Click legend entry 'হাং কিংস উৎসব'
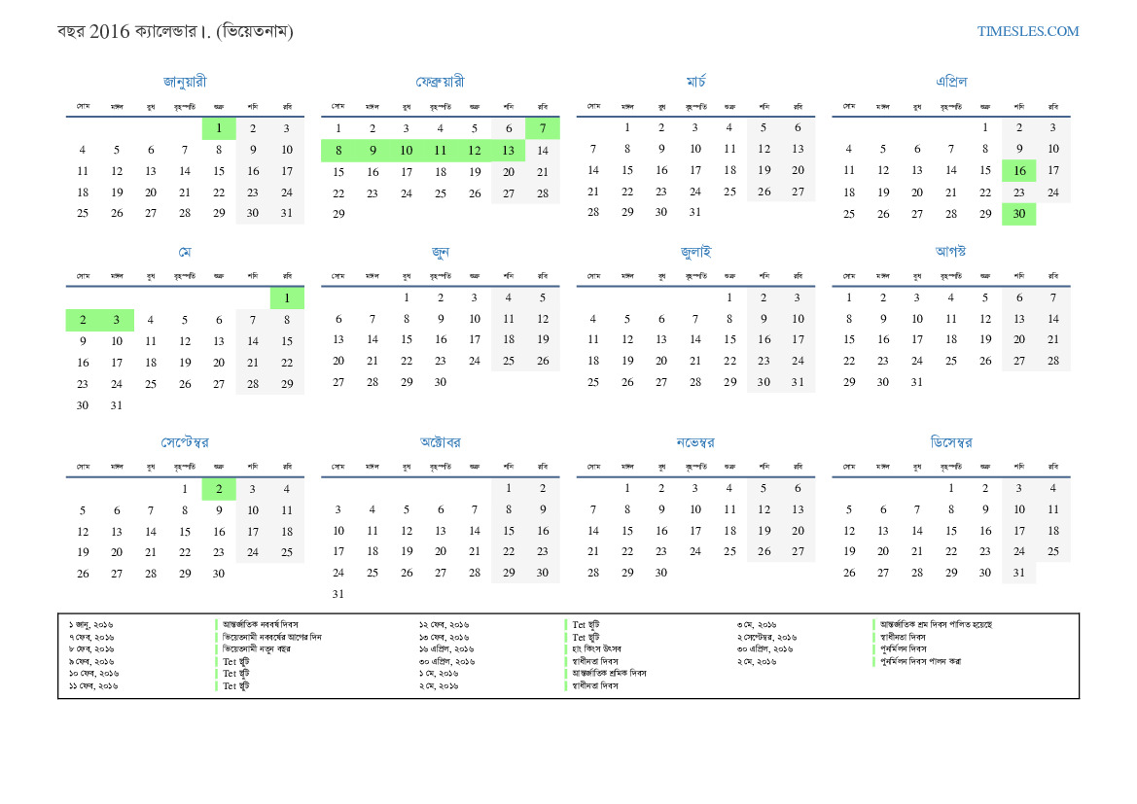The width and height of the screenshot is (1137, 804). point(597,648)
